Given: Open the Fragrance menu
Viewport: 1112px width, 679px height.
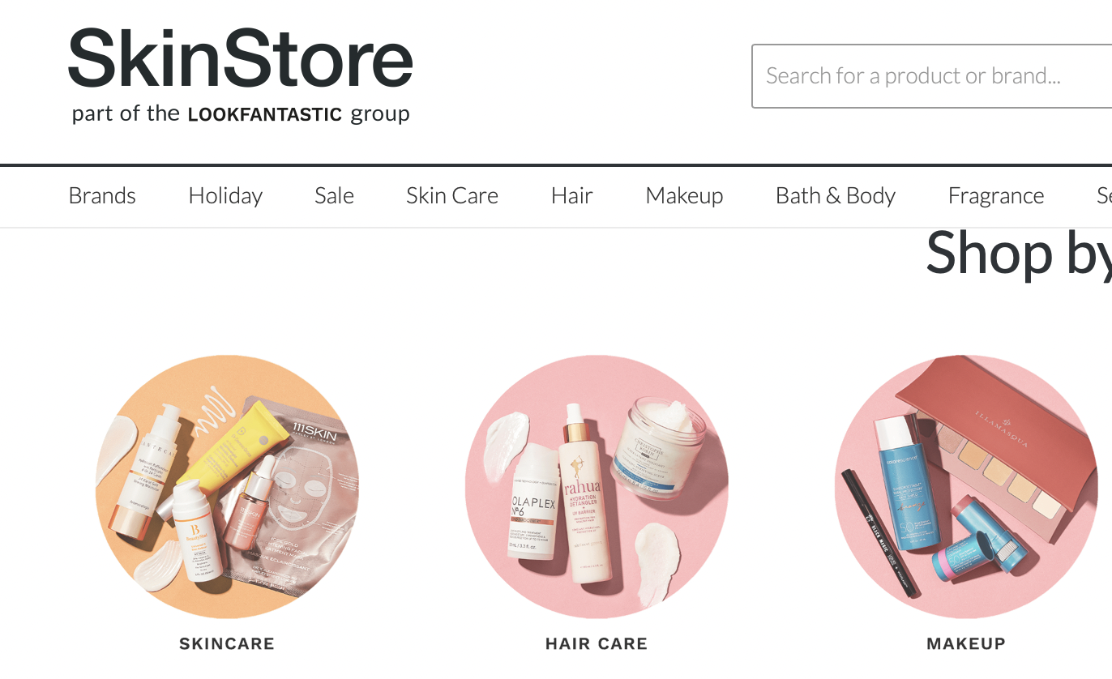Looking at the screenshot, I should coord(996,195).
